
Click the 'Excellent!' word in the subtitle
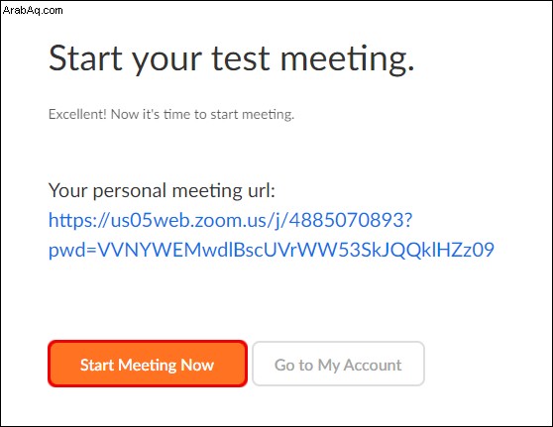pos(77,114)
